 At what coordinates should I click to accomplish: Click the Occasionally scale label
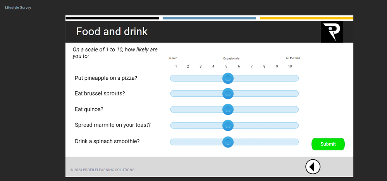231,58
